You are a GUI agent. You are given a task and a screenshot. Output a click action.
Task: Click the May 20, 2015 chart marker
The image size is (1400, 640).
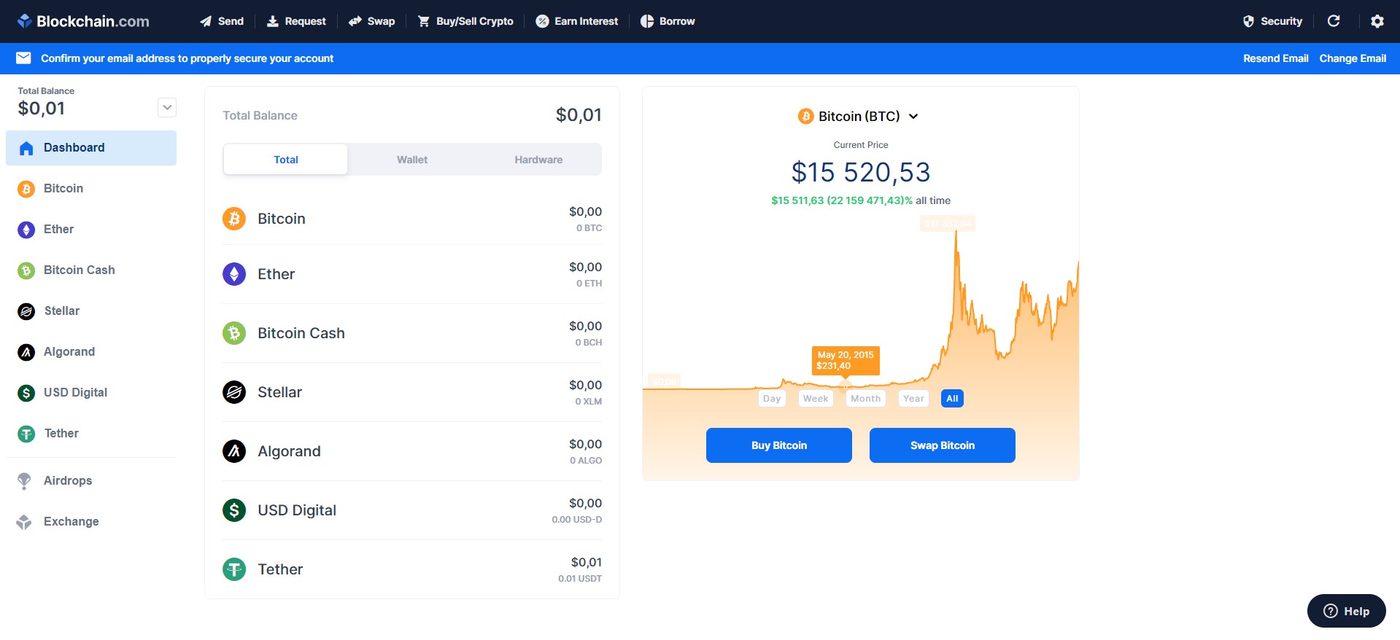[x=845, y=384]
